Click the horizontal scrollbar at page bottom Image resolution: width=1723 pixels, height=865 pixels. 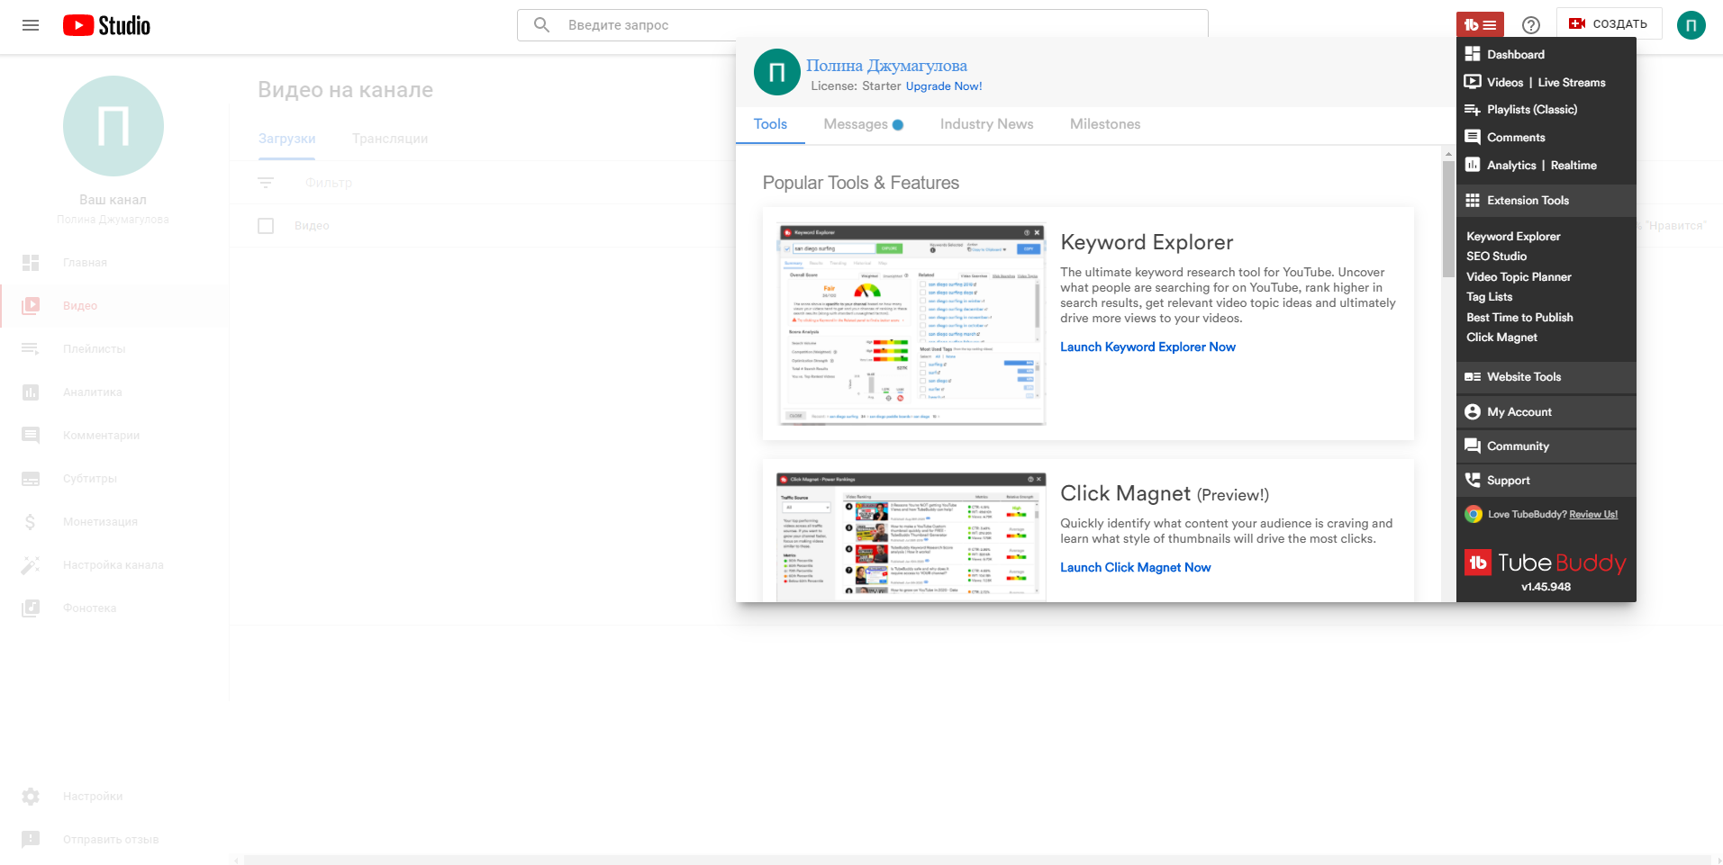click(976, 860)
